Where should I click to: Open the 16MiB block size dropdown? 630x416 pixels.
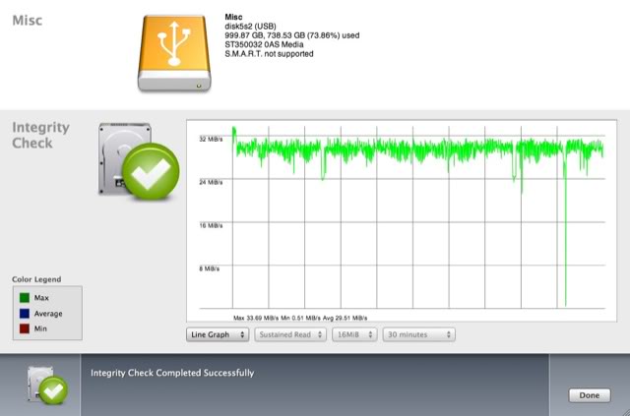click(354, 334)
